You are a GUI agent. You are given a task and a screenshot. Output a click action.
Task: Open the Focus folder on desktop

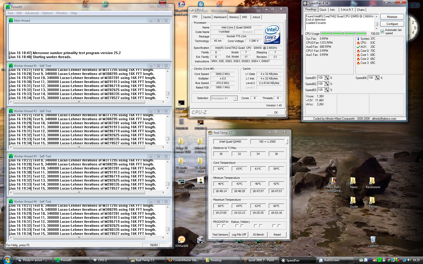tap(373, 202)
